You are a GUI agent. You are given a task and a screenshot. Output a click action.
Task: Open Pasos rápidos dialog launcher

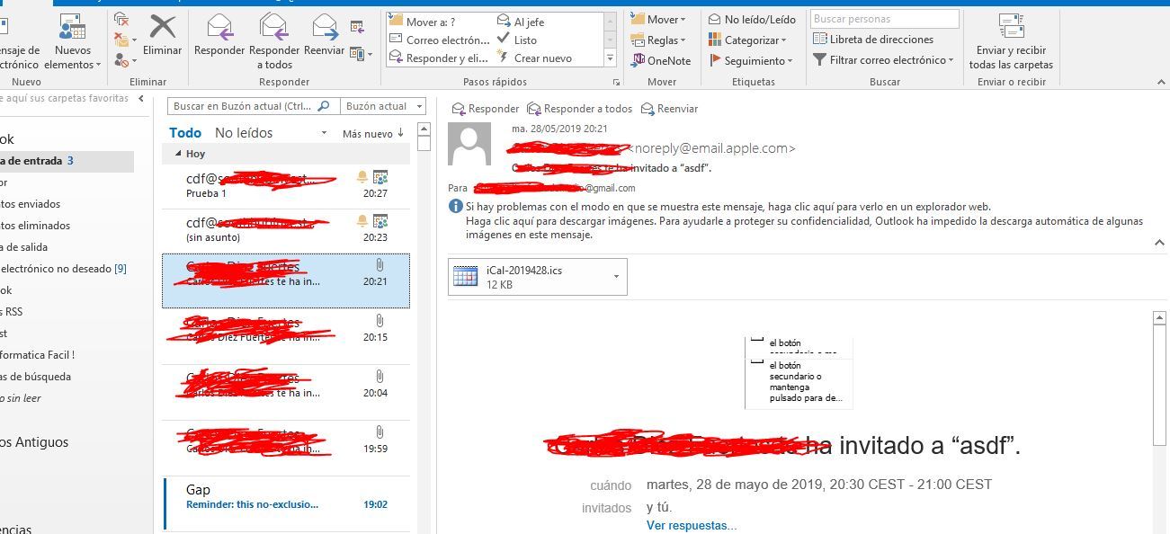click(616, 82)
